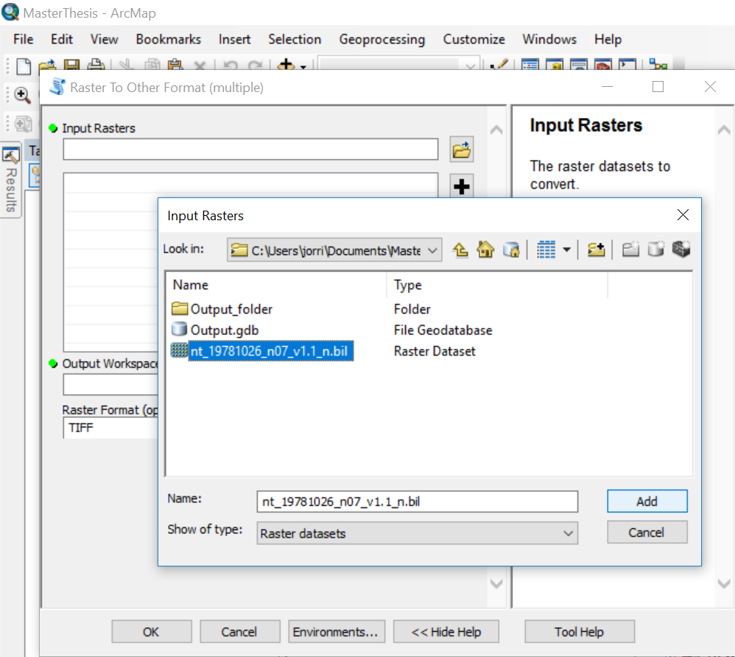735x657 pixels.
Task: Print the map
Action: [96, 66]
